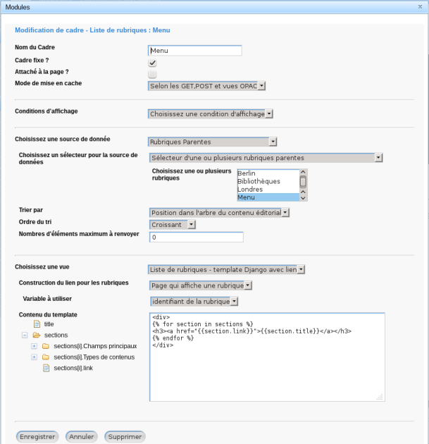This screenshot has height=444, width=429.
Task: Open the Conditions d'affichage dropdown
Action: pos(210,114)
